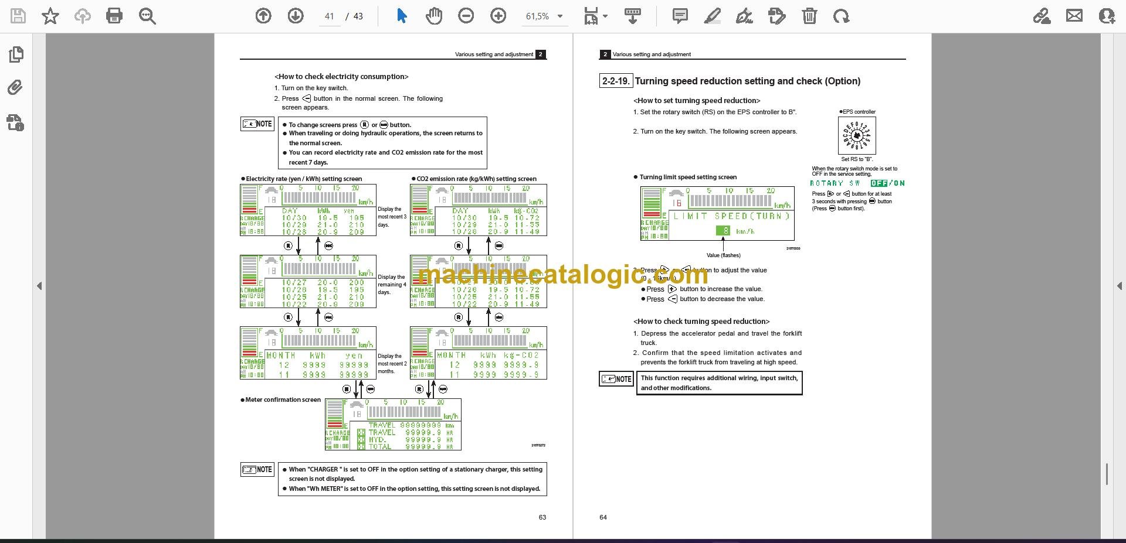Activate the hand pan tool
1126x543 pixels.
[x=434, y=16]
